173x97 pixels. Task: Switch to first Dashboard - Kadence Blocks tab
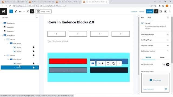(14, 2)
